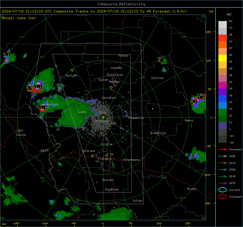243x227 pixels.
Task: Select the green 31JP arrow legend entry
Action: coord(222,176)
